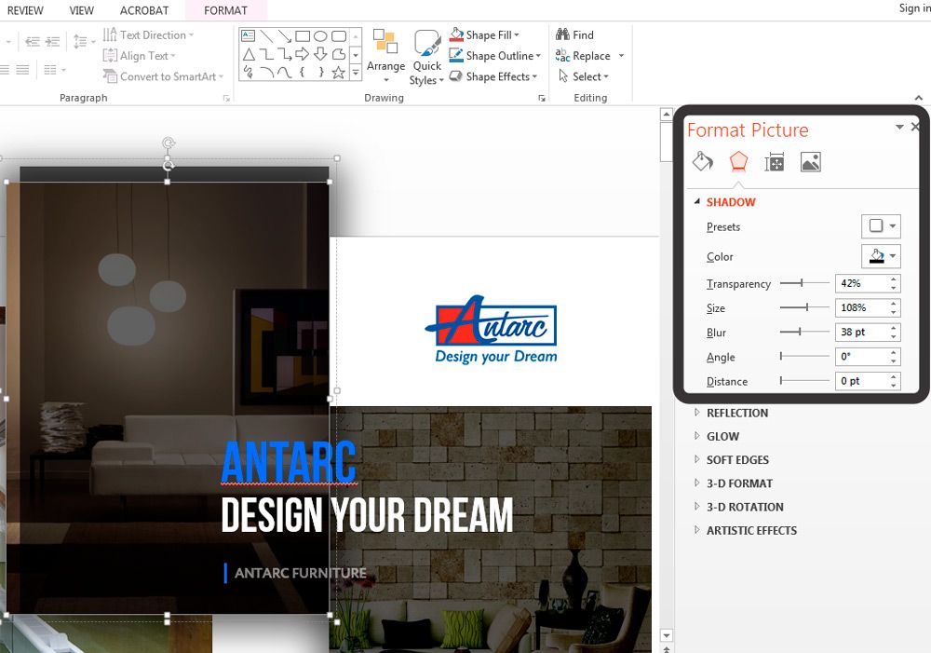Click Convert to SmartArt
Viewport: 931px width, 653px height.
pyautogui.click(x=163, y=76)
